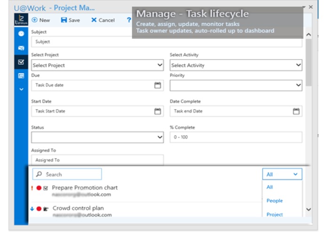Click task checkbox icon on Prepare Promotion chart
Viewport: 327px width, 232px height.
(46, 188)
